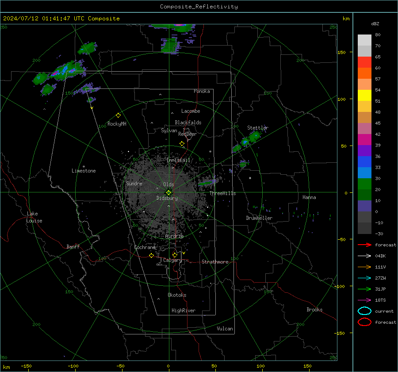
Task: Click the magenta 18TS arrow icon
Action: [364, 300]
